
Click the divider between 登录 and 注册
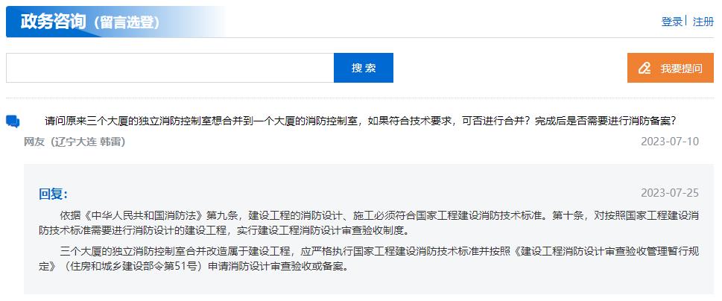pos(687,21)
